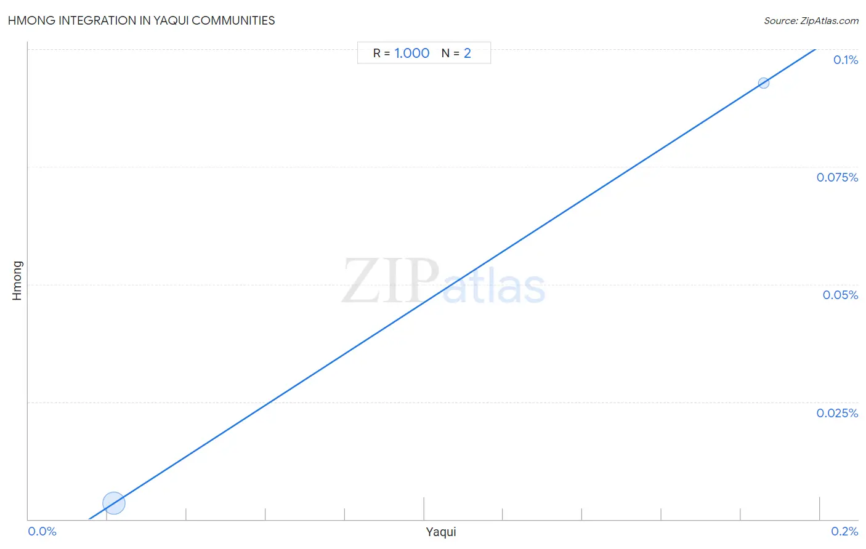Screen dimensions: 866x549
Task: Click the Source: ZipAtlas.com credit text
Action: point(811,21)
